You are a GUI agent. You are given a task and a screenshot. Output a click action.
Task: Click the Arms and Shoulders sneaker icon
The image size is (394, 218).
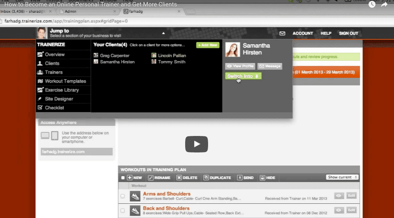(x=135, y=196)
